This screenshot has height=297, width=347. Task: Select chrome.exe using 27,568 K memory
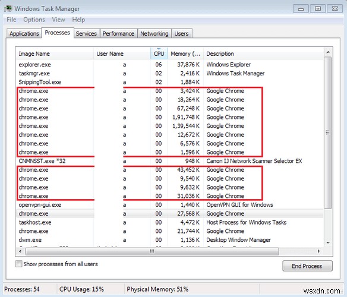tap(170, 214)
